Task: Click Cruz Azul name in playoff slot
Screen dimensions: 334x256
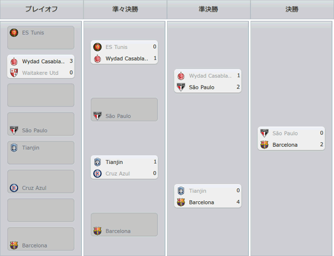Action: click(x=34, y=188)
